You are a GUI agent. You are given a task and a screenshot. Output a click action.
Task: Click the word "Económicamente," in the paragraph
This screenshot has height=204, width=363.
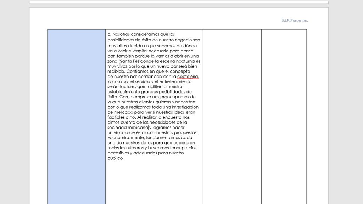click(x=126, y=138)
